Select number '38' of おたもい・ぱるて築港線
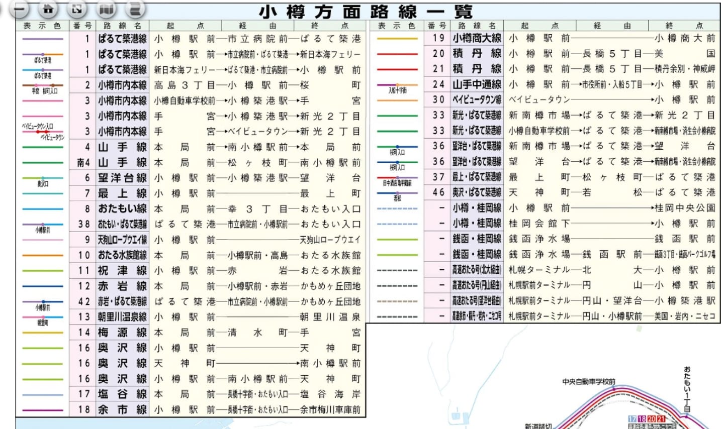721x429 pixels. pyautogui.click(x=84, y=224)
